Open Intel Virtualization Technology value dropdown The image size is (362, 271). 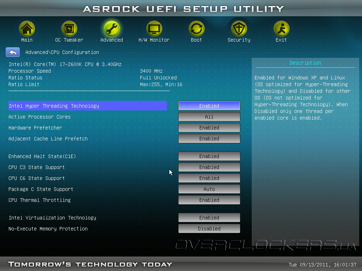pyautogui.click(x=209, y=218)
